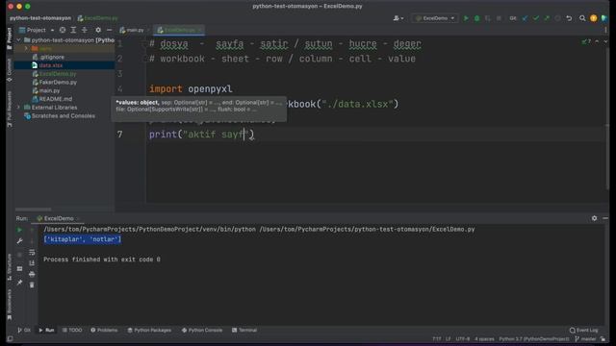Image resolution: width=616 pixels, height=346 pixels.
Task: Toggle soft-wrap in Run console
Action: coord(32,252)
